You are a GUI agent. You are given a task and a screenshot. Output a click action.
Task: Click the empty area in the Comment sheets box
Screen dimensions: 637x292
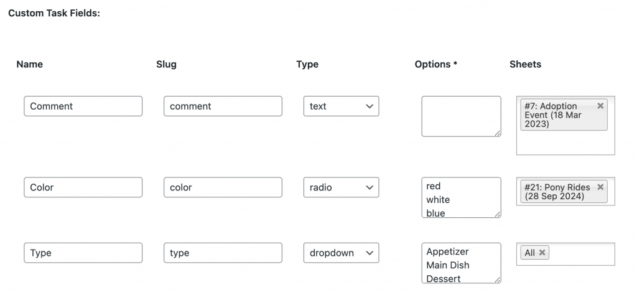pyautogui.click(x=565, y=143)
